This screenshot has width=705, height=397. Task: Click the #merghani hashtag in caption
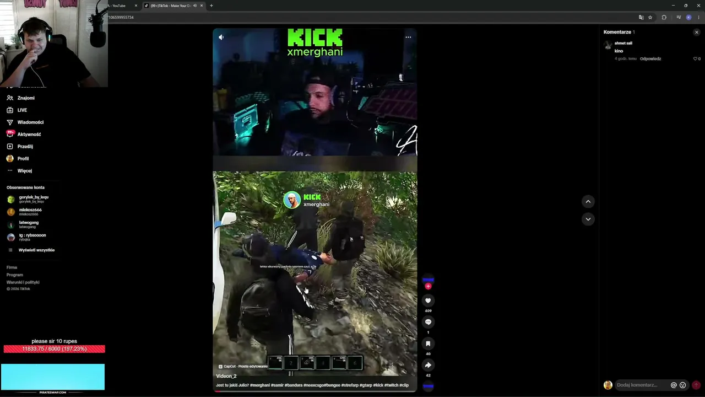[260, 385]
